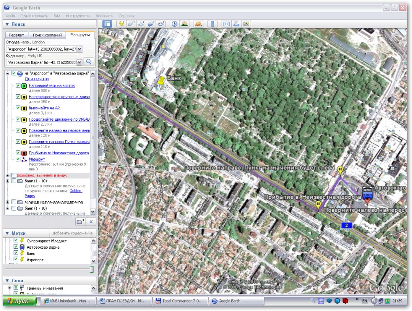Open the planet switcher toolbar icon
The image size is (412, 311).
pos(199,24)
